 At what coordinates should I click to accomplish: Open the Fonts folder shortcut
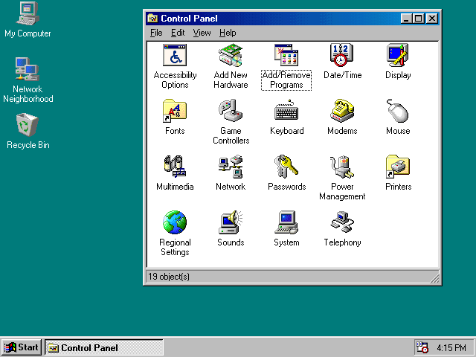[x=175, y=111]
